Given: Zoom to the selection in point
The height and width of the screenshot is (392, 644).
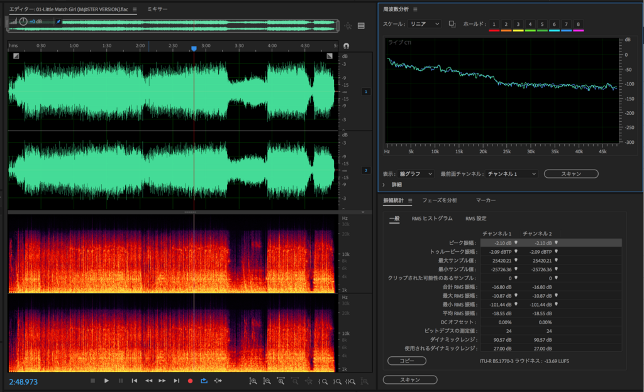Looking at the screenshot, I should [x=323, y=381].
